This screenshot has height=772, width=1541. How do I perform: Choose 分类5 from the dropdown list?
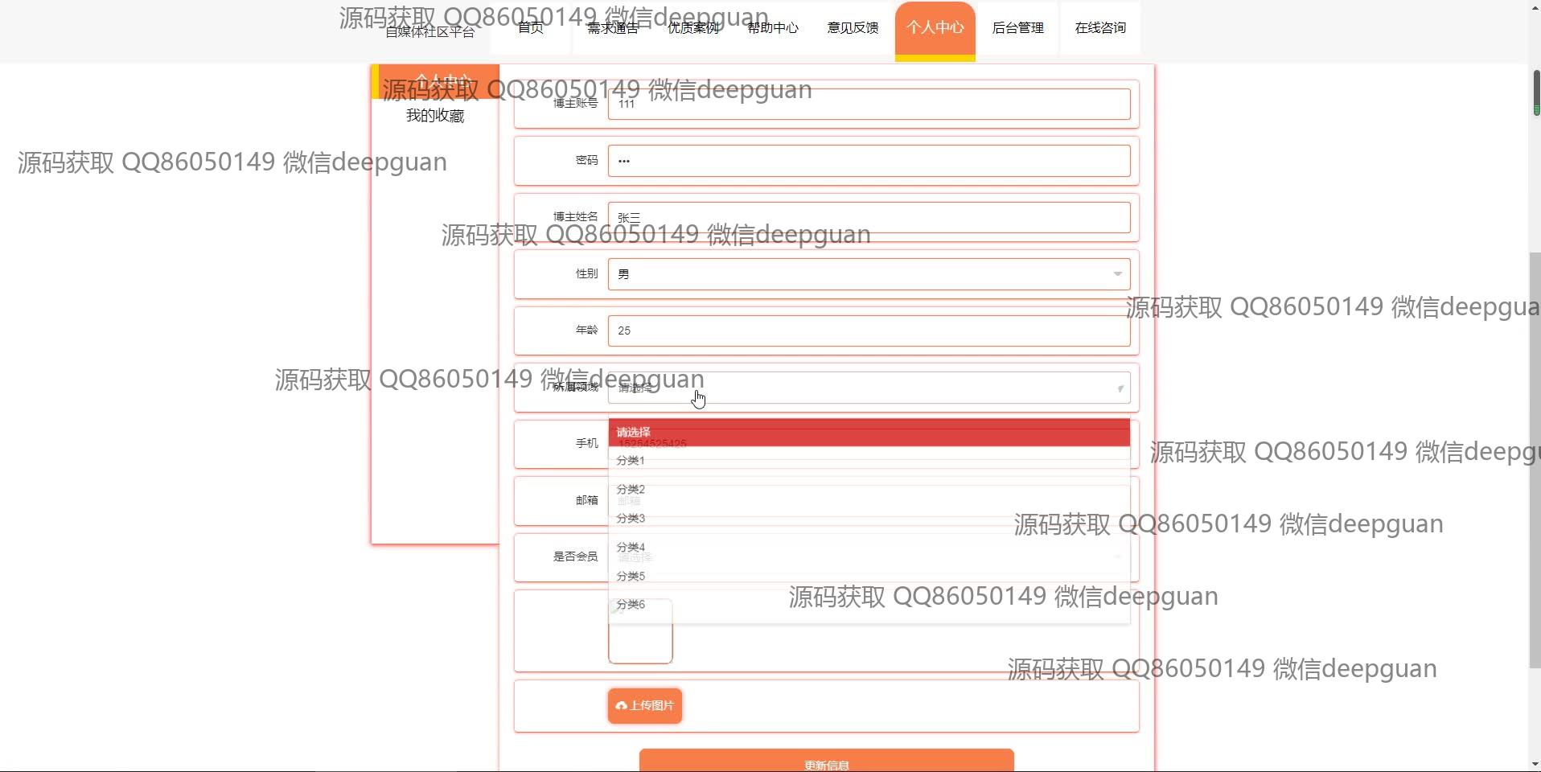tap(869, 576)
